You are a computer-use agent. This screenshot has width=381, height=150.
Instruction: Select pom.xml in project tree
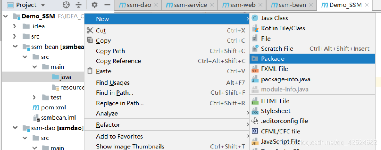pyautogui.click(x=53, y=107)
